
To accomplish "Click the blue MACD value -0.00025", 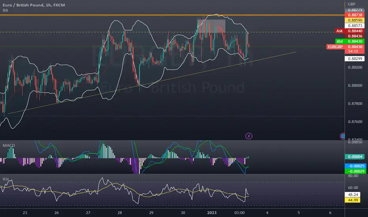I will pos(355,166).
